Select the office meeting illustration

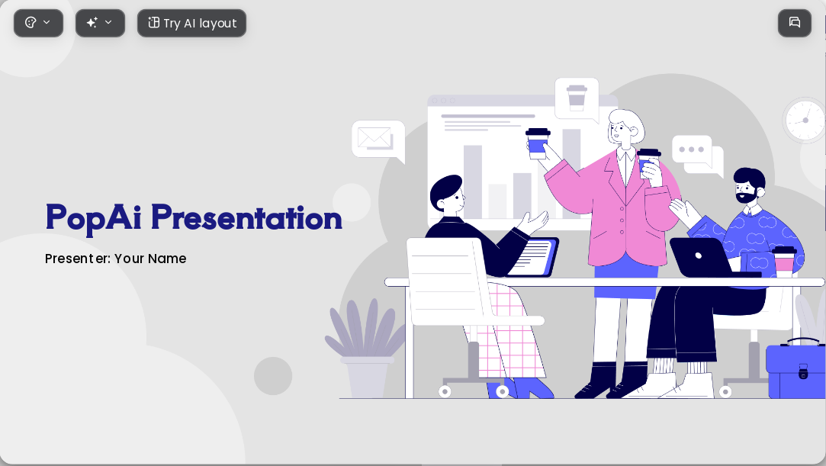click(x=575, y=237)
